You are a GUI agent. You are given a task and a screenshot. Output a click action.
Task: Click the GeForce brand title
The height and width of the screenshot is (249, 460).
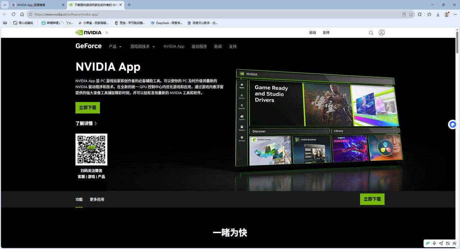tap(88, 46)
